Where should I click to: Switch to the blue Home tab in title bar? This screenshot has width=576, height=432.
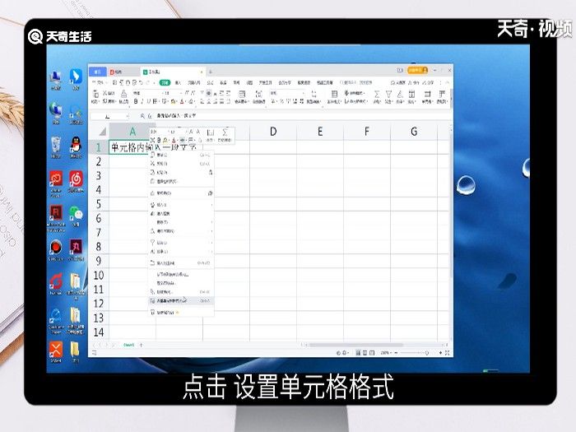point(97,72)
